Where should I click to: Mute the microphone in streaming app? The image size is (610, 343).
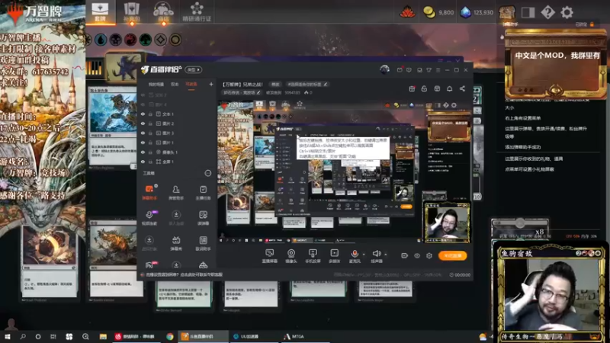[355, 255]
